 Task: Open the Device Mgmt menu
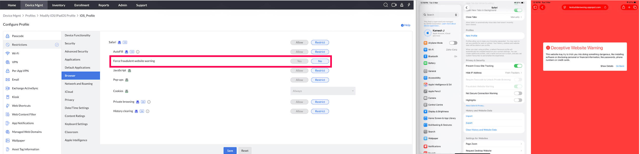34,5
